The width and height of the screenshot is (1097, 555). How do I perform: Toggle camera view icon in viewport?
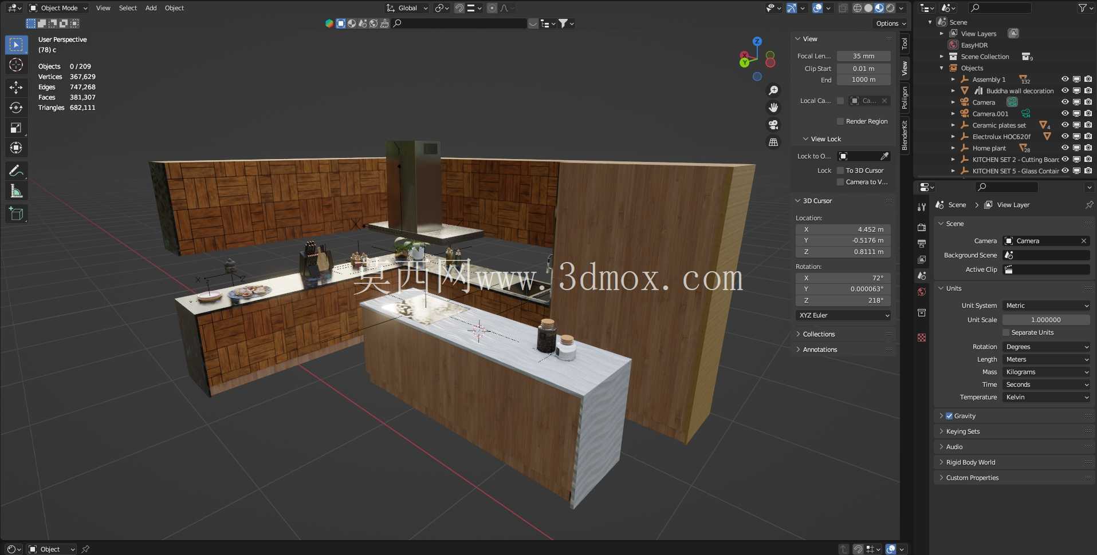773,125
